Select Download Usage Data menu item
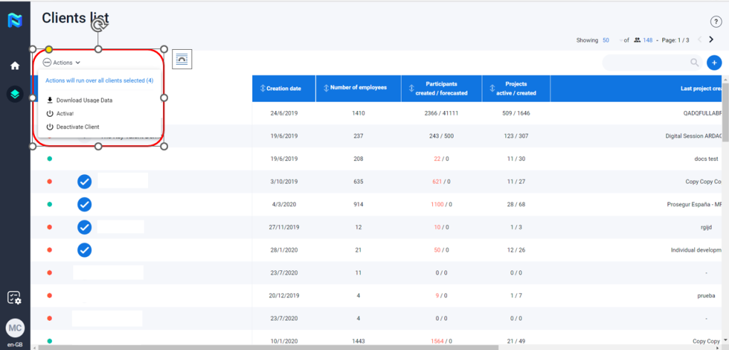 coord(84,100)
